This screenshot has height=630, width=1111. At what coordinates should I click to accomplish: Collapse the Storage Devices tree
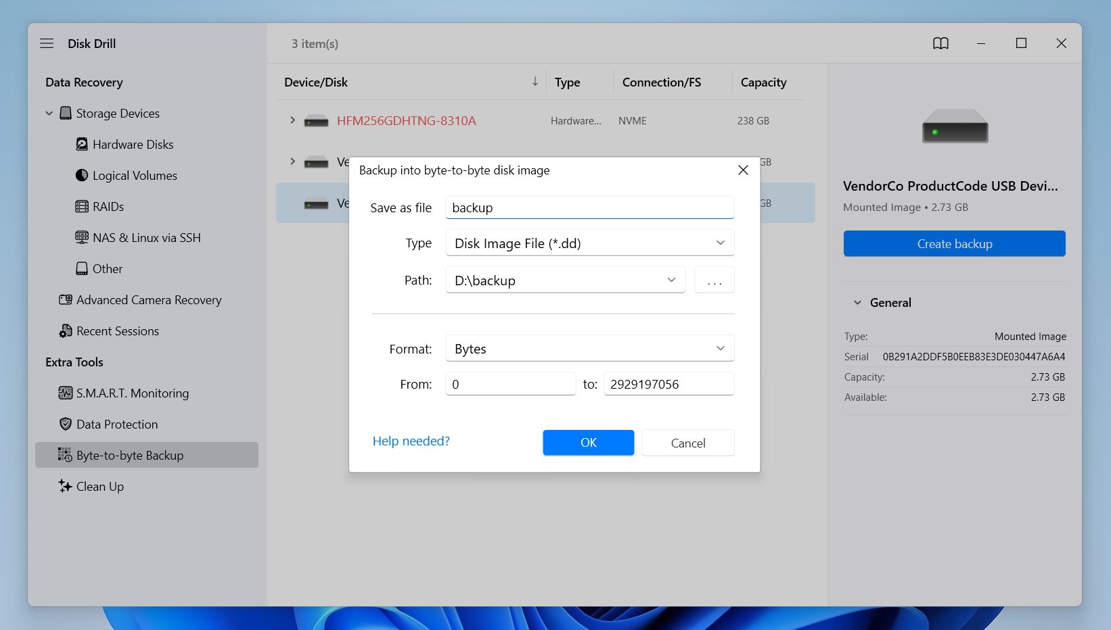click(x=48, y=113)
